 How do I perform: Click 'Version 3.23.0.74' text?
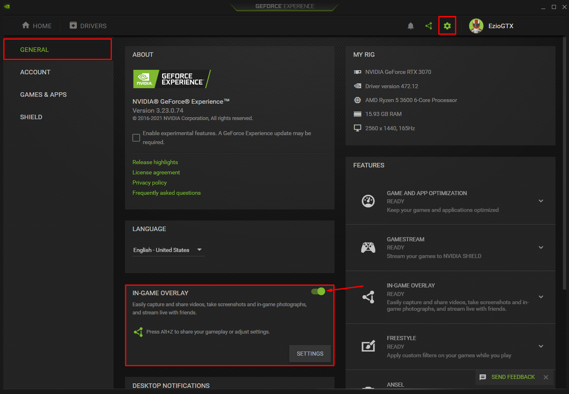(158, 111)
